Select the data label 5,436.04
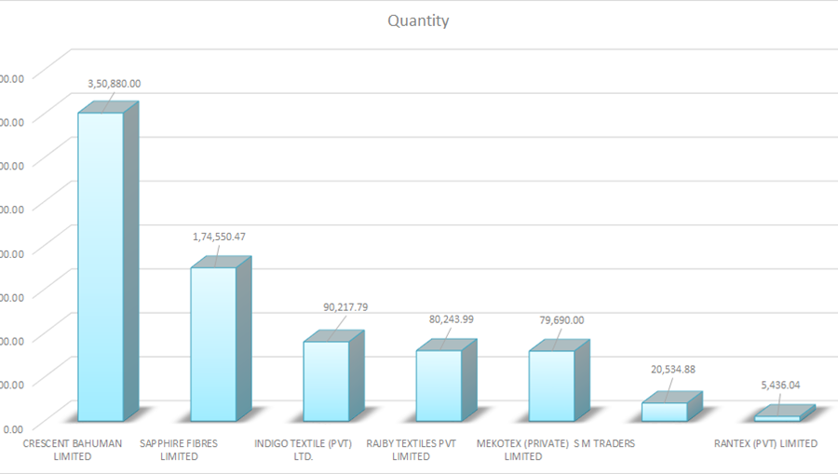This screenshot has width=838, height=474. point(781,386)
